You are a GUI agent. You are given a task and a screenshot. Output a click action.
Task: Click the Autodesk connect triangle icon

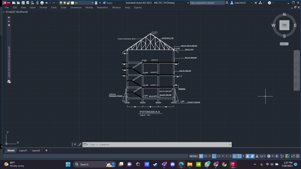coord(260,3)
